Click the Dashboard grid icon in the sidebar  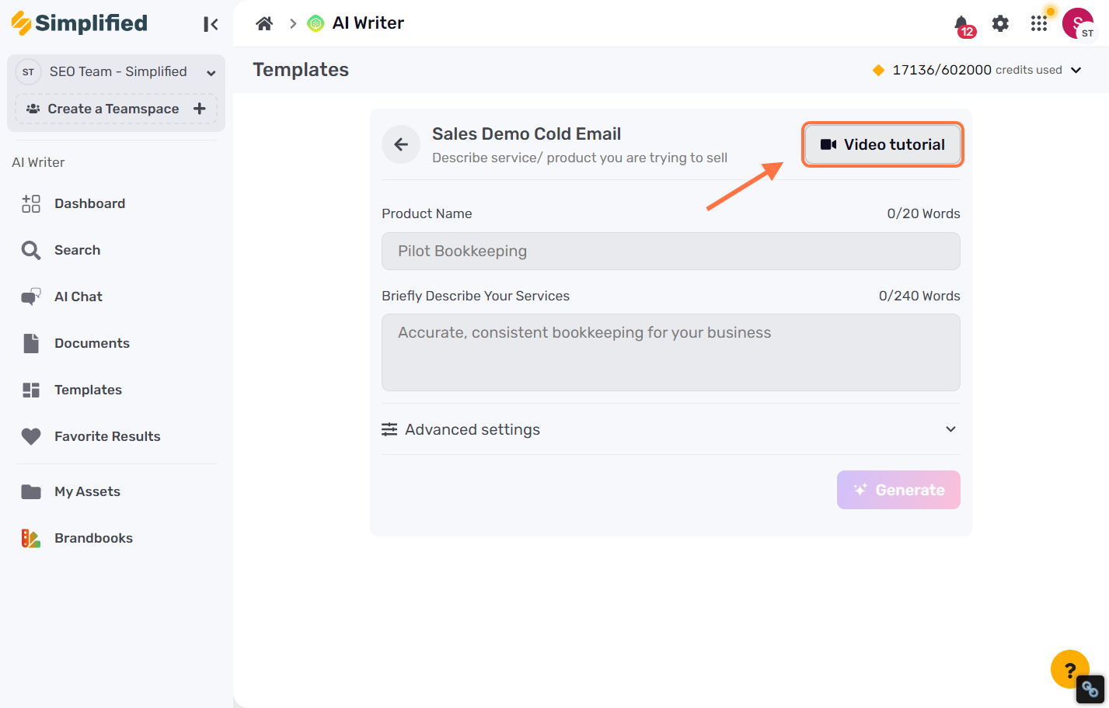31,203
